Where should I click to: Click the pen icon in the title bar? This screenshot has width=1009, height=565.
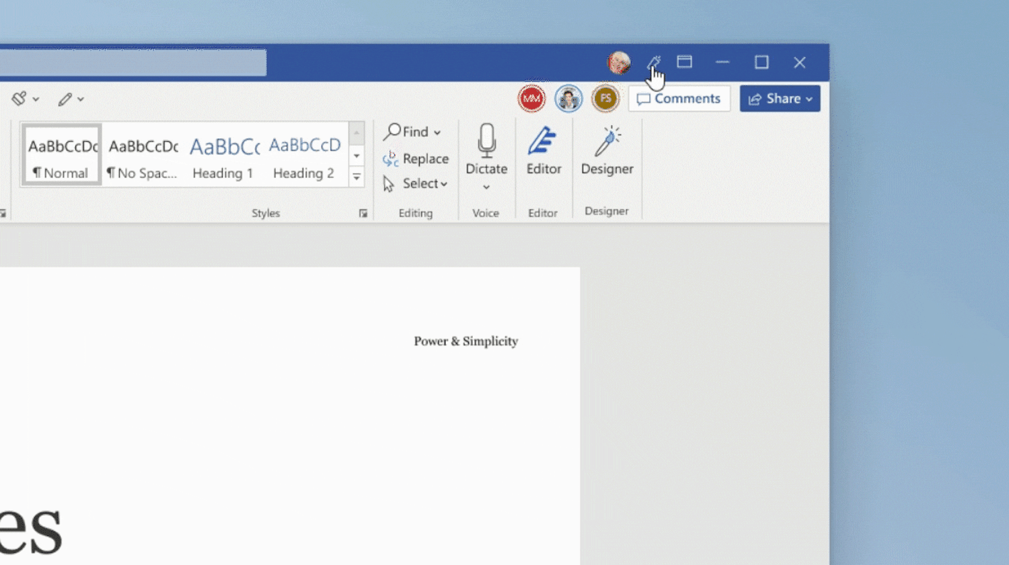click(x=653, y=62)
